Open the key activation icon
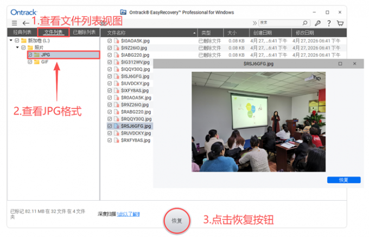The width and height of the screenshot is (369, 237). 317,23
